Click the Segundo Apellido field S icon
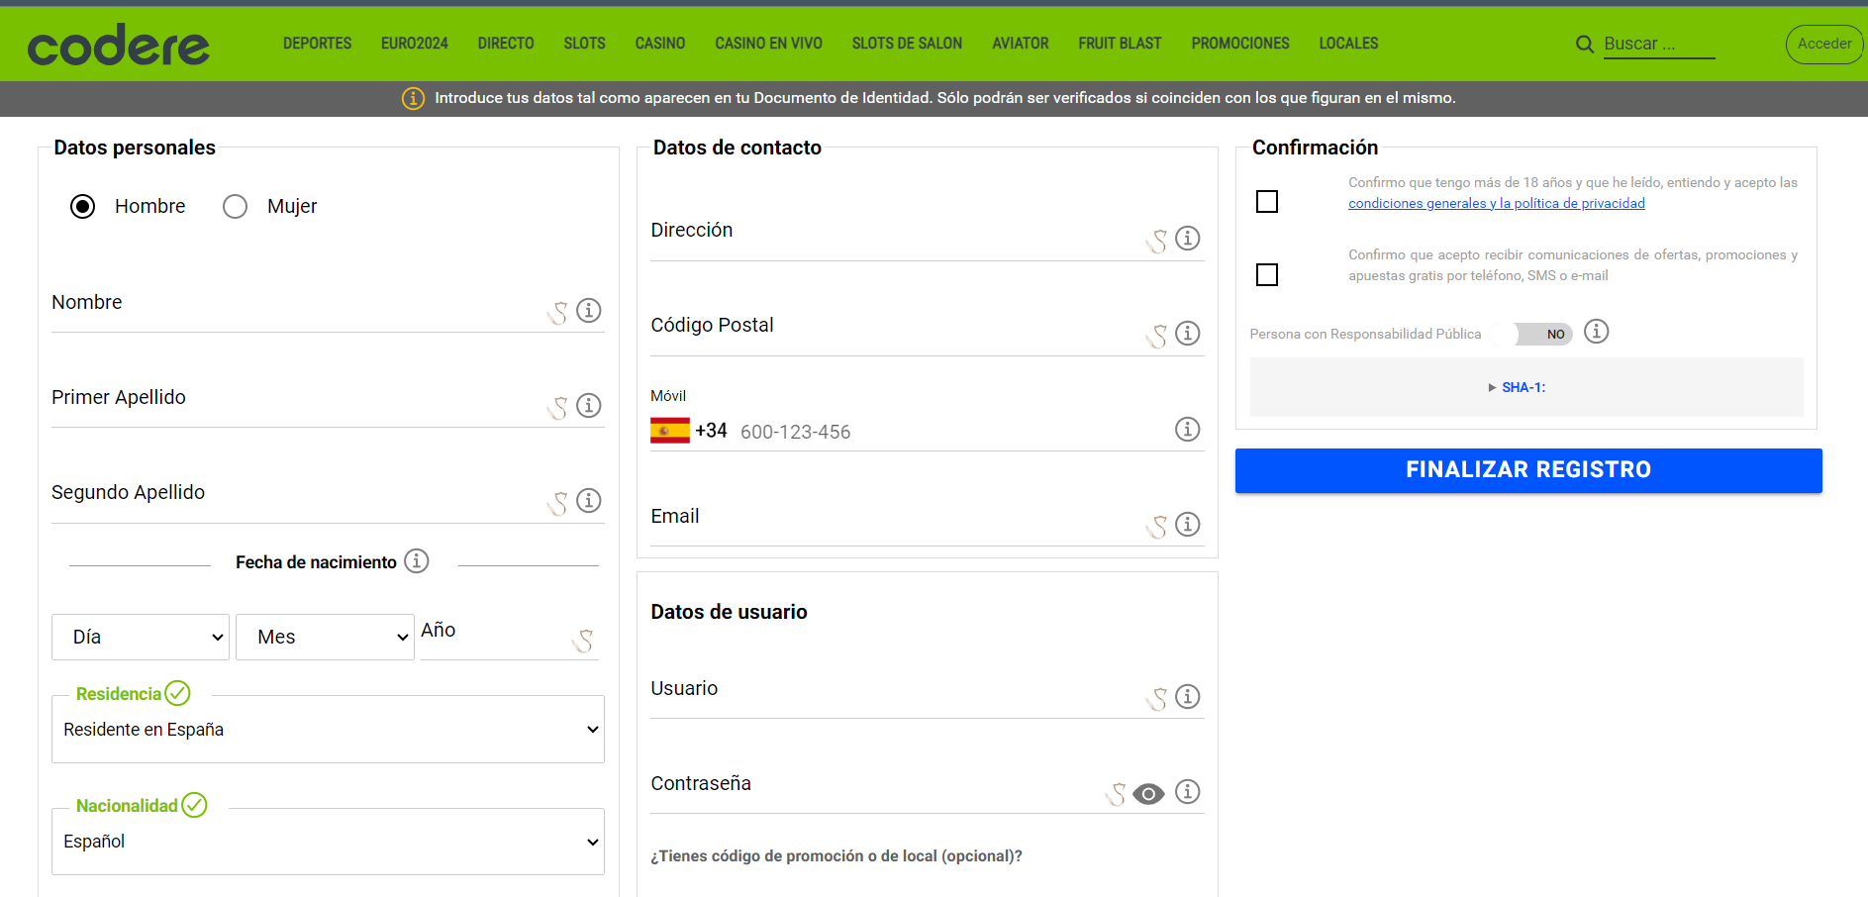This screenshot has height=897, width=1868. (x=558, y=503)
